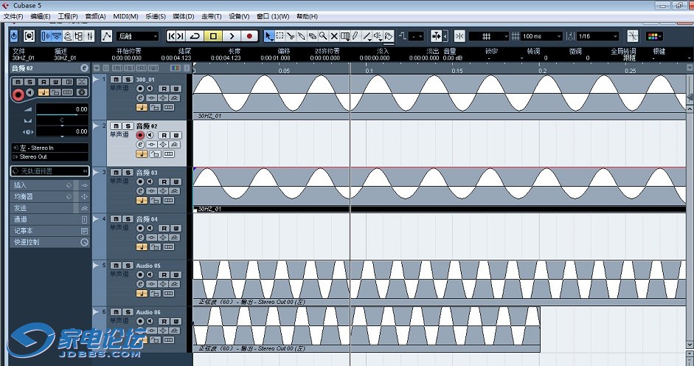
Task: Toggle musical timebase on track 300_01
Action: [142, 107]
